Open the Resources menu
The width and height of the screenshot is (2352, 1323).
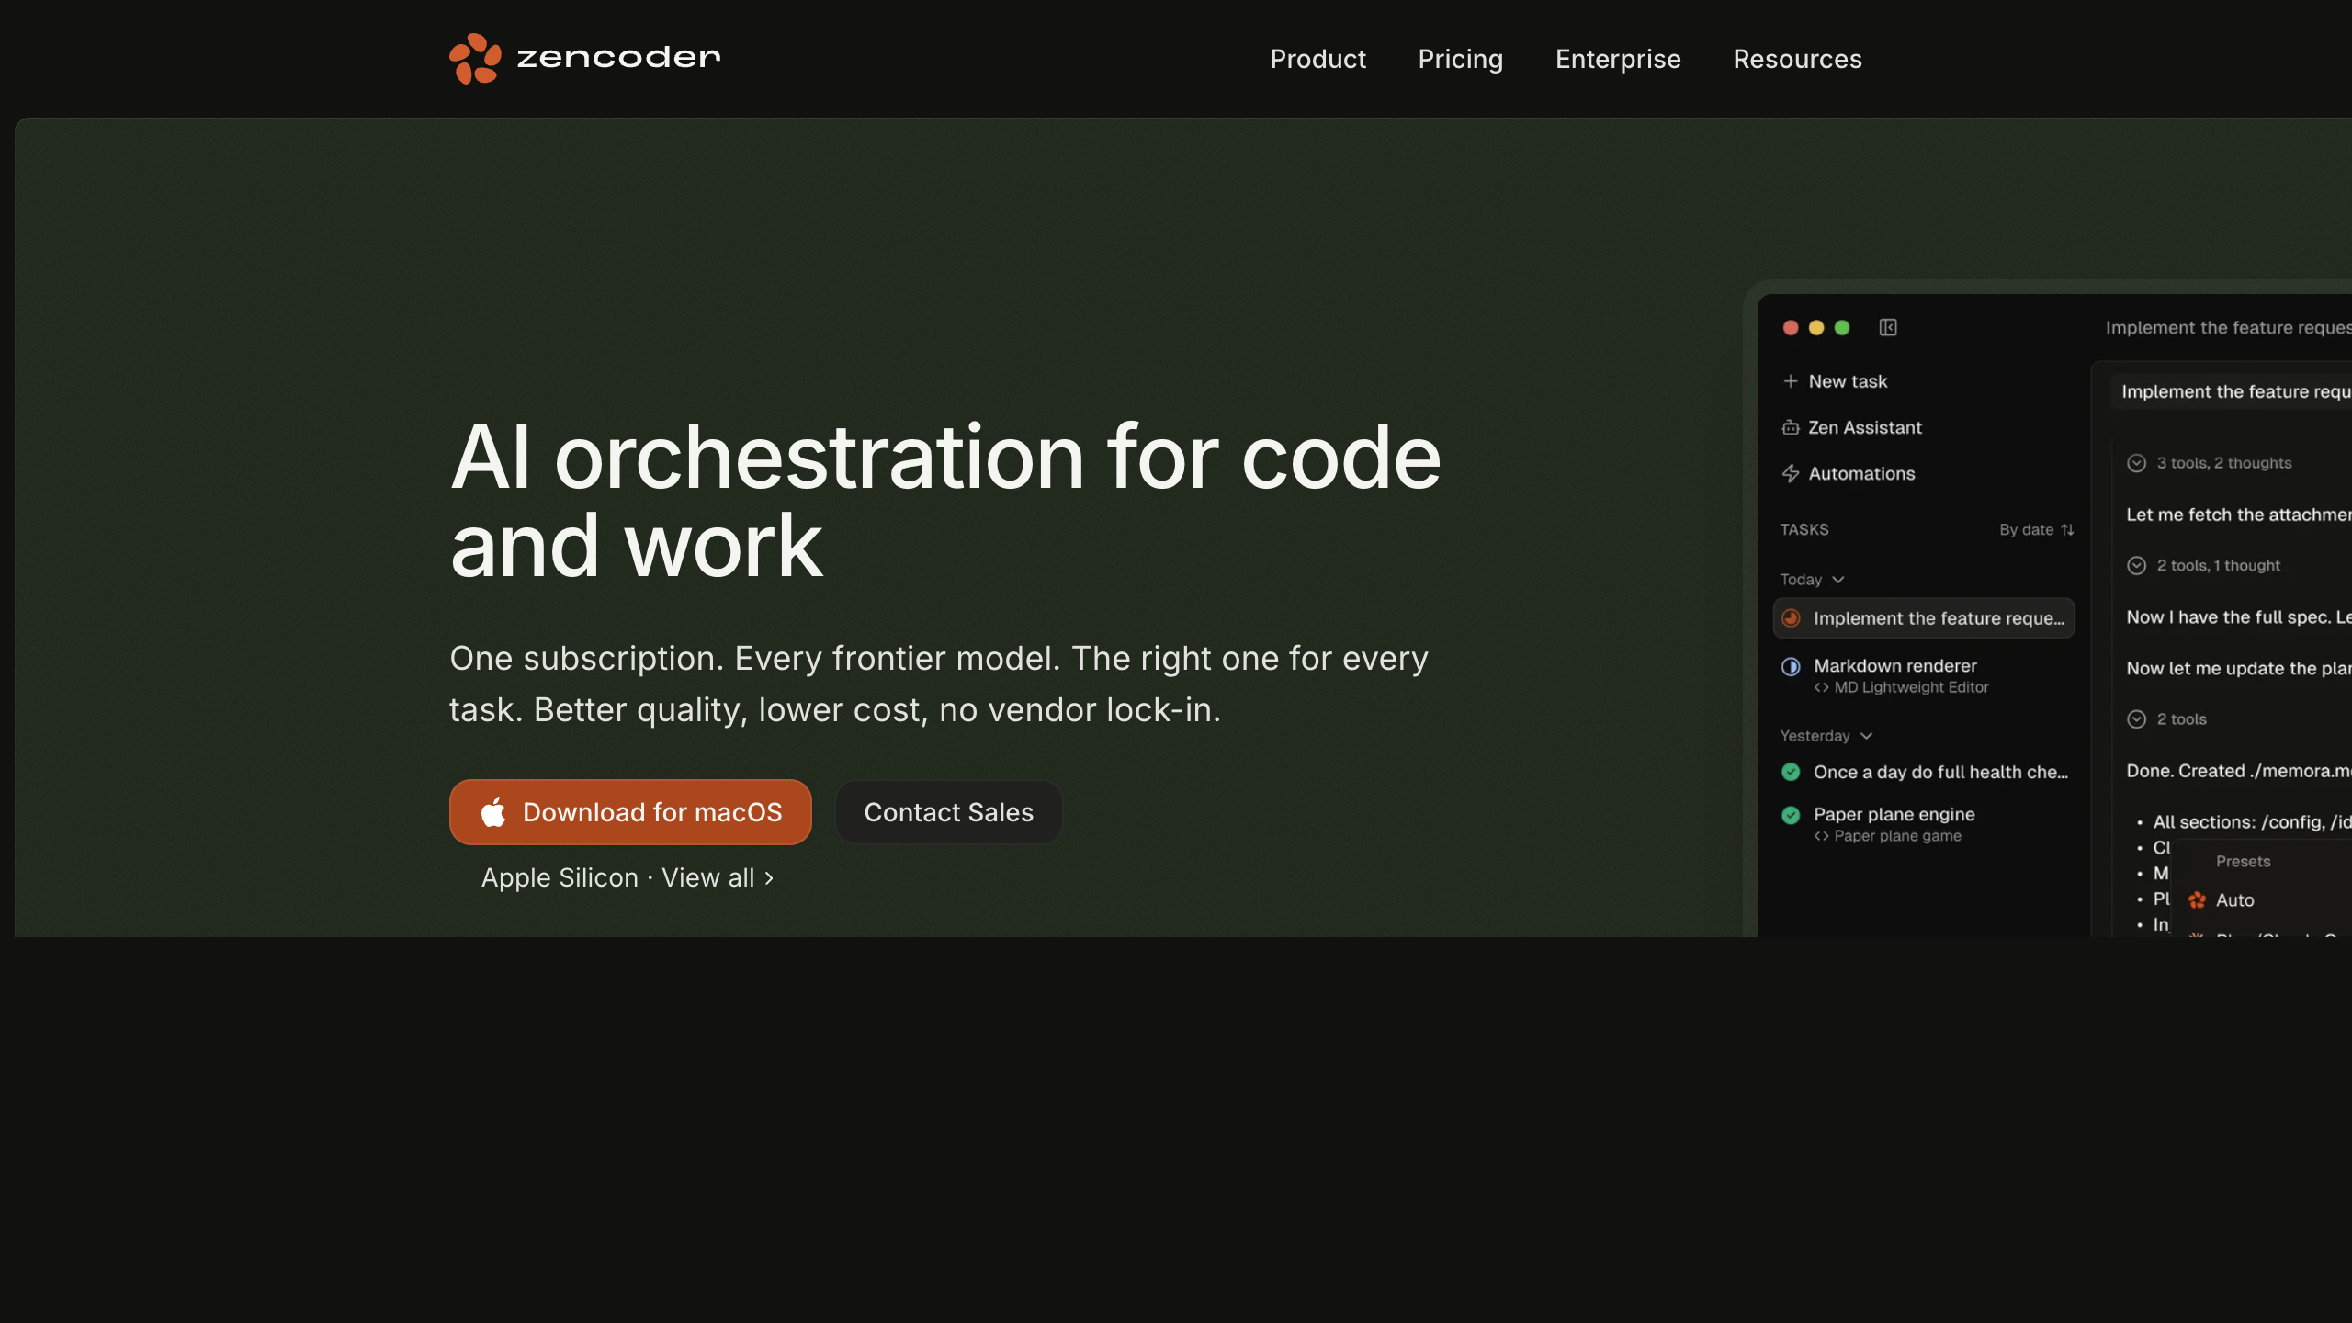pos(1797,59)
